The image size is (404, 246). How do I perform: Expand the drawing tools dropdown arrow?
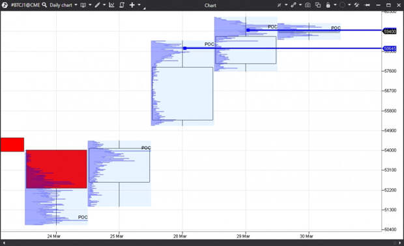click(104, 5)
